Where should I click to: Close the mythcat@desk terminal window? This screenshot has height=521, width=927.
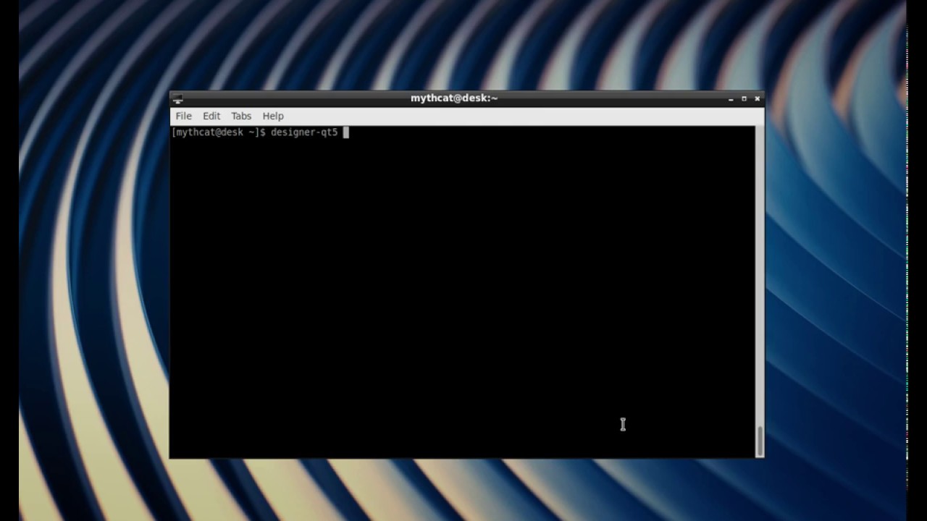(x=757, y=98)
